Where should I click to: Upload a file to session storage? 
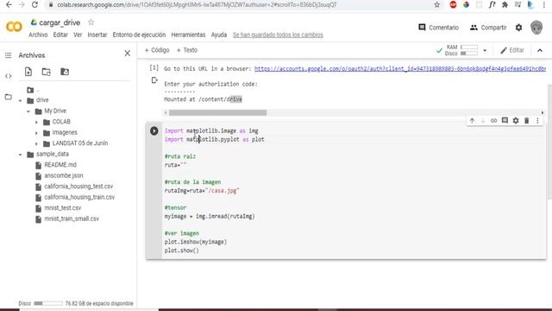coord(28,72)
